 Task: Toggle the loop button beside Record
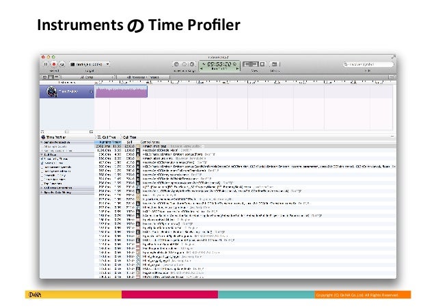(x=62, y=64)
